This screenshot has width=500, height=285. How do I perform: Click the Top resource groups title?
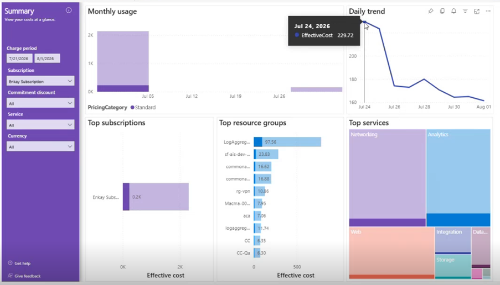[x=252, y=123]
